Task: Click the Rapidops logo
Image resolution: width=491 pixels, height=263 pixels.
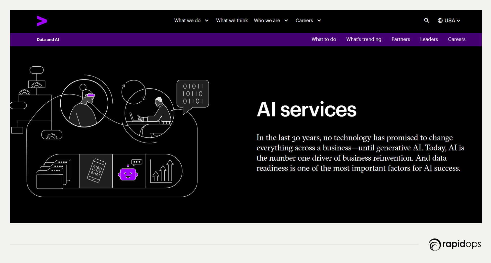Action: [454, 244]
